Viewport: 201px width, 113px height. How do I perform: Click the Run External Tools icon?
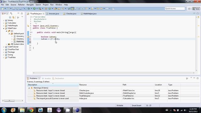[40, 8]
